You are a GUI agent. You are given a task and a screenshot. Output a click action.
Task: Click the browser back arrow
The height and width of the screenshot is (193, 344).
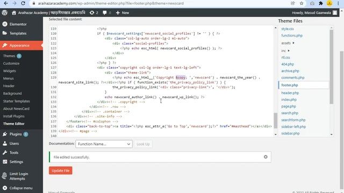6,3
